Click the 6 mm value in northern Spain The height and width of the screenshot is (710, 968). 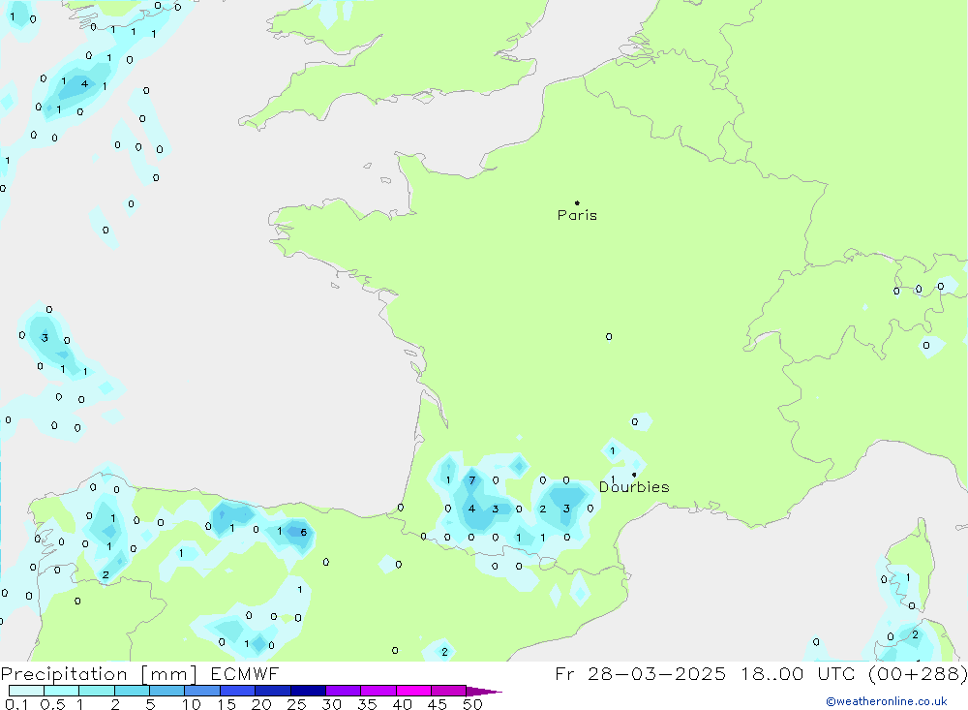pos(303,532)
